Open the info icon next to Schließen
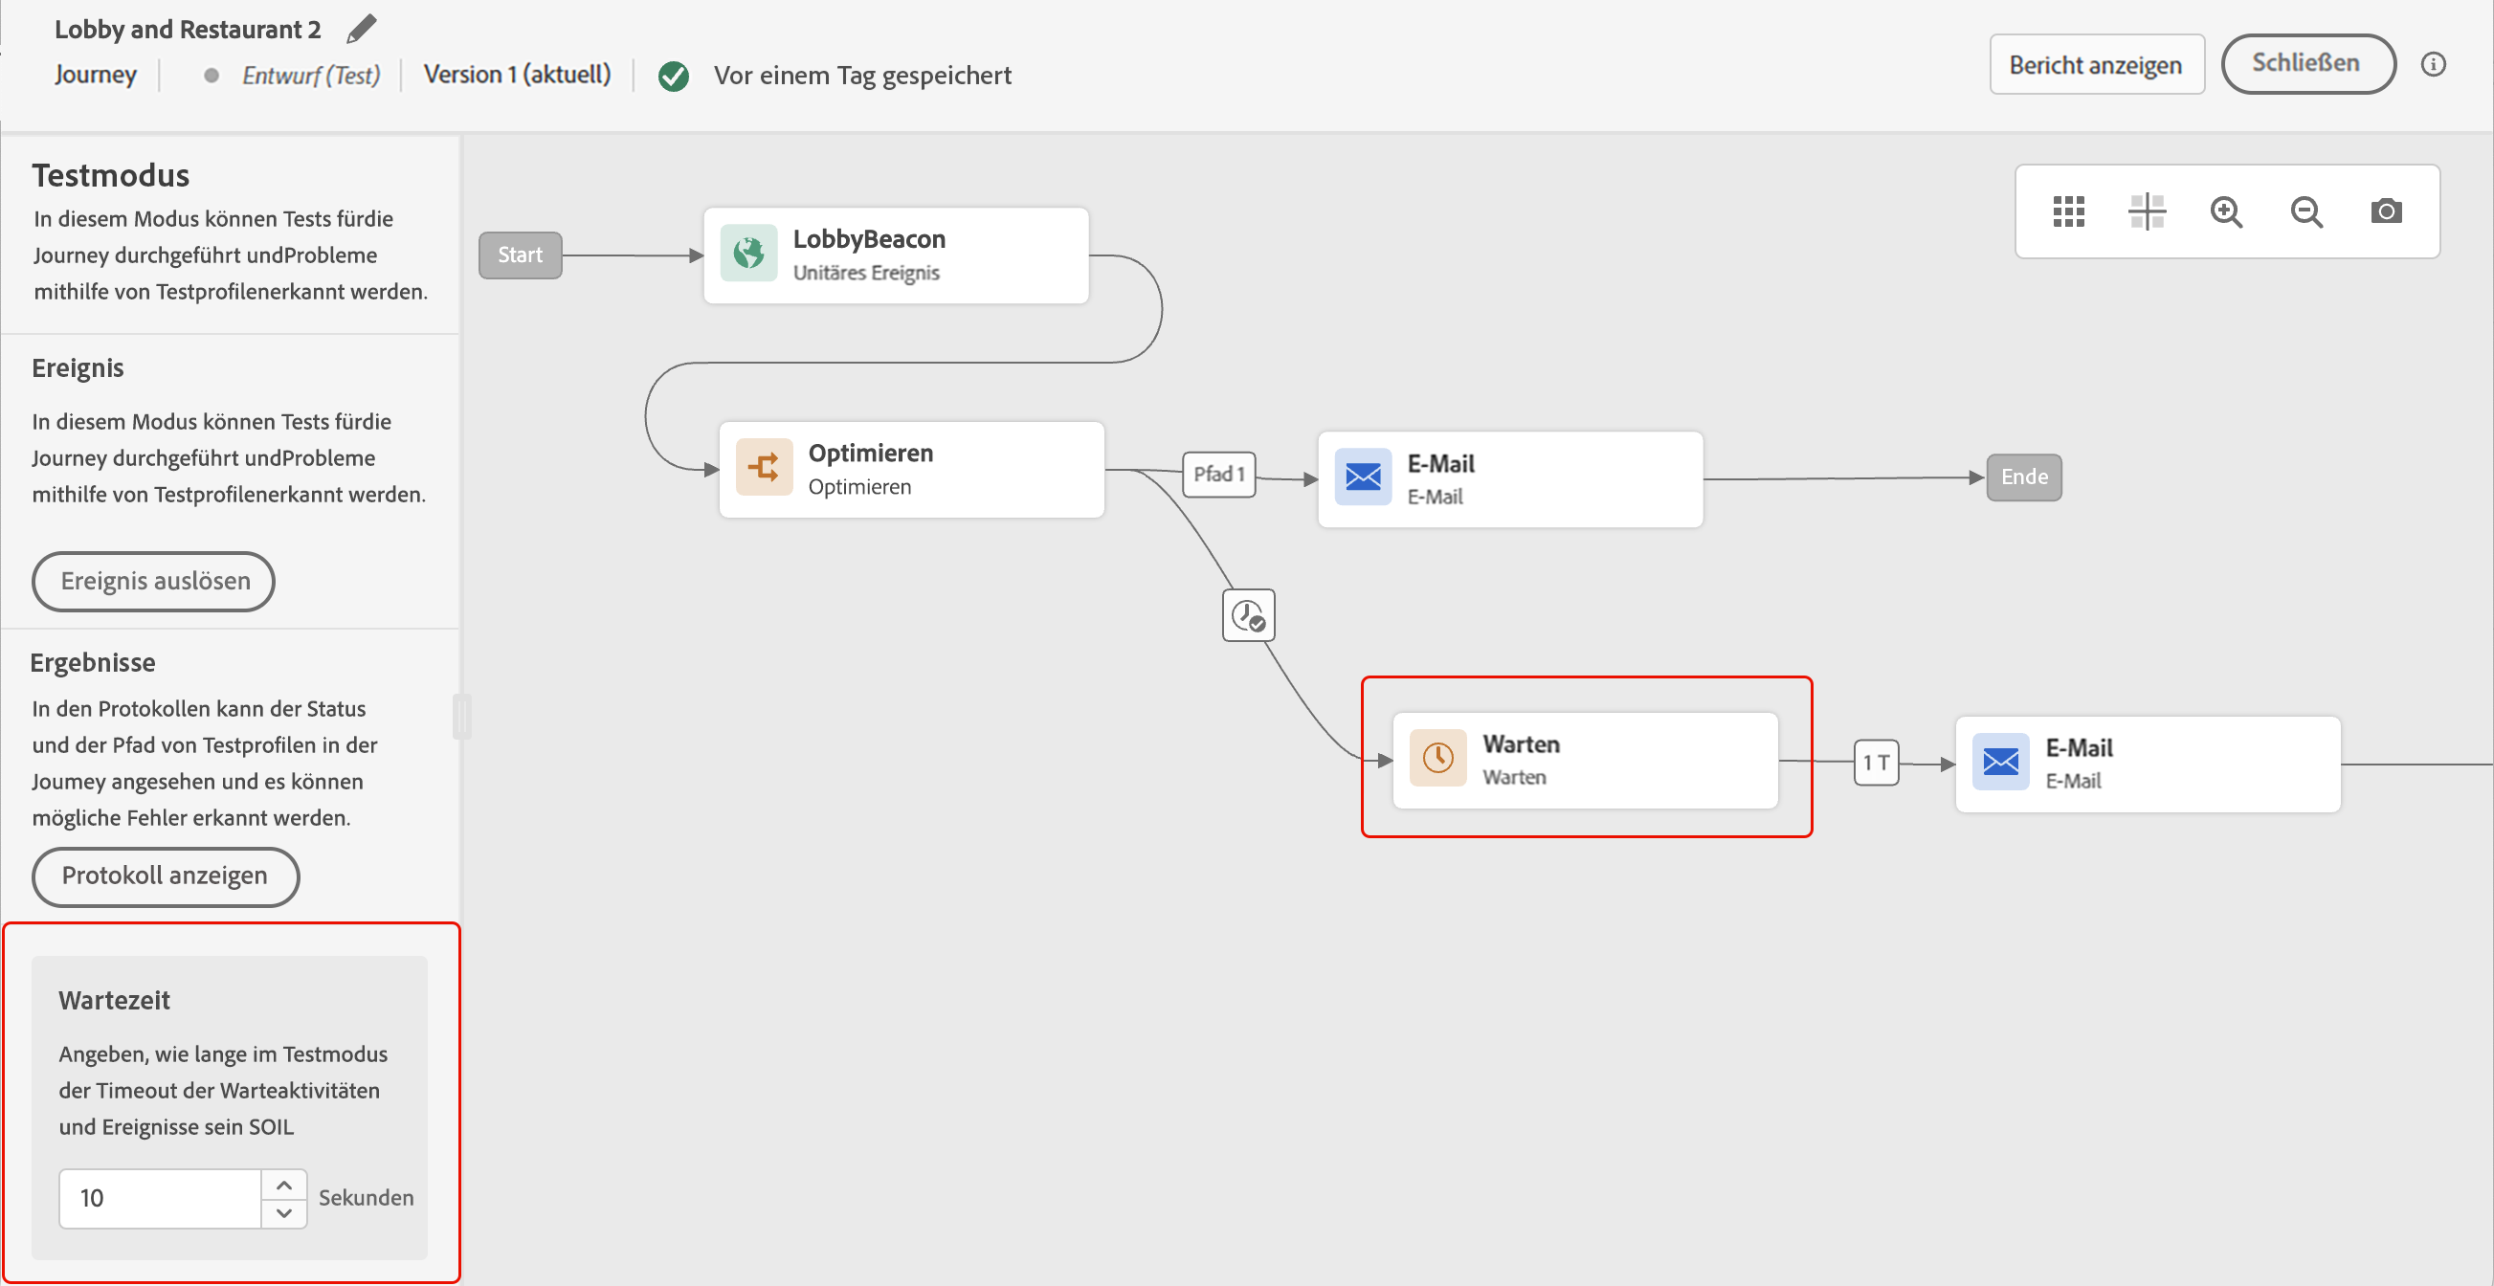This screenshot has height=1286, width=2494. point(2433,65)
